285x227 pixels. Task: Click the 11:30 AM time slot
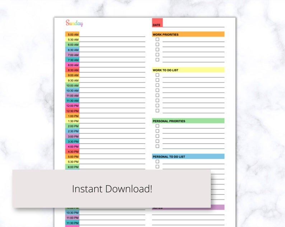[73, 100]
